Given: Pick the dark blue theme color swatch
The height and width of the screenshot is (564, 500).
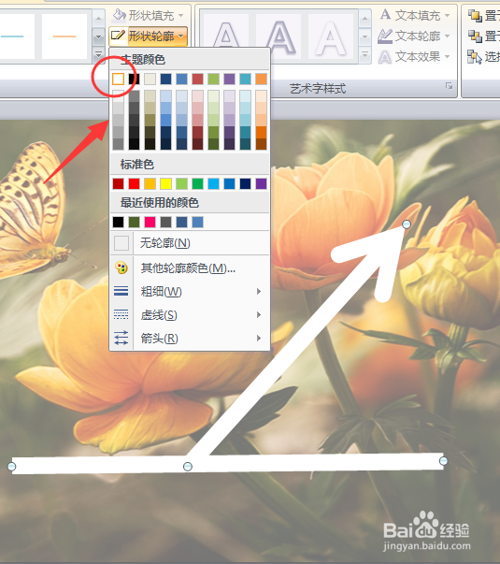Looking at the screenshot, I should click(165, 80).
